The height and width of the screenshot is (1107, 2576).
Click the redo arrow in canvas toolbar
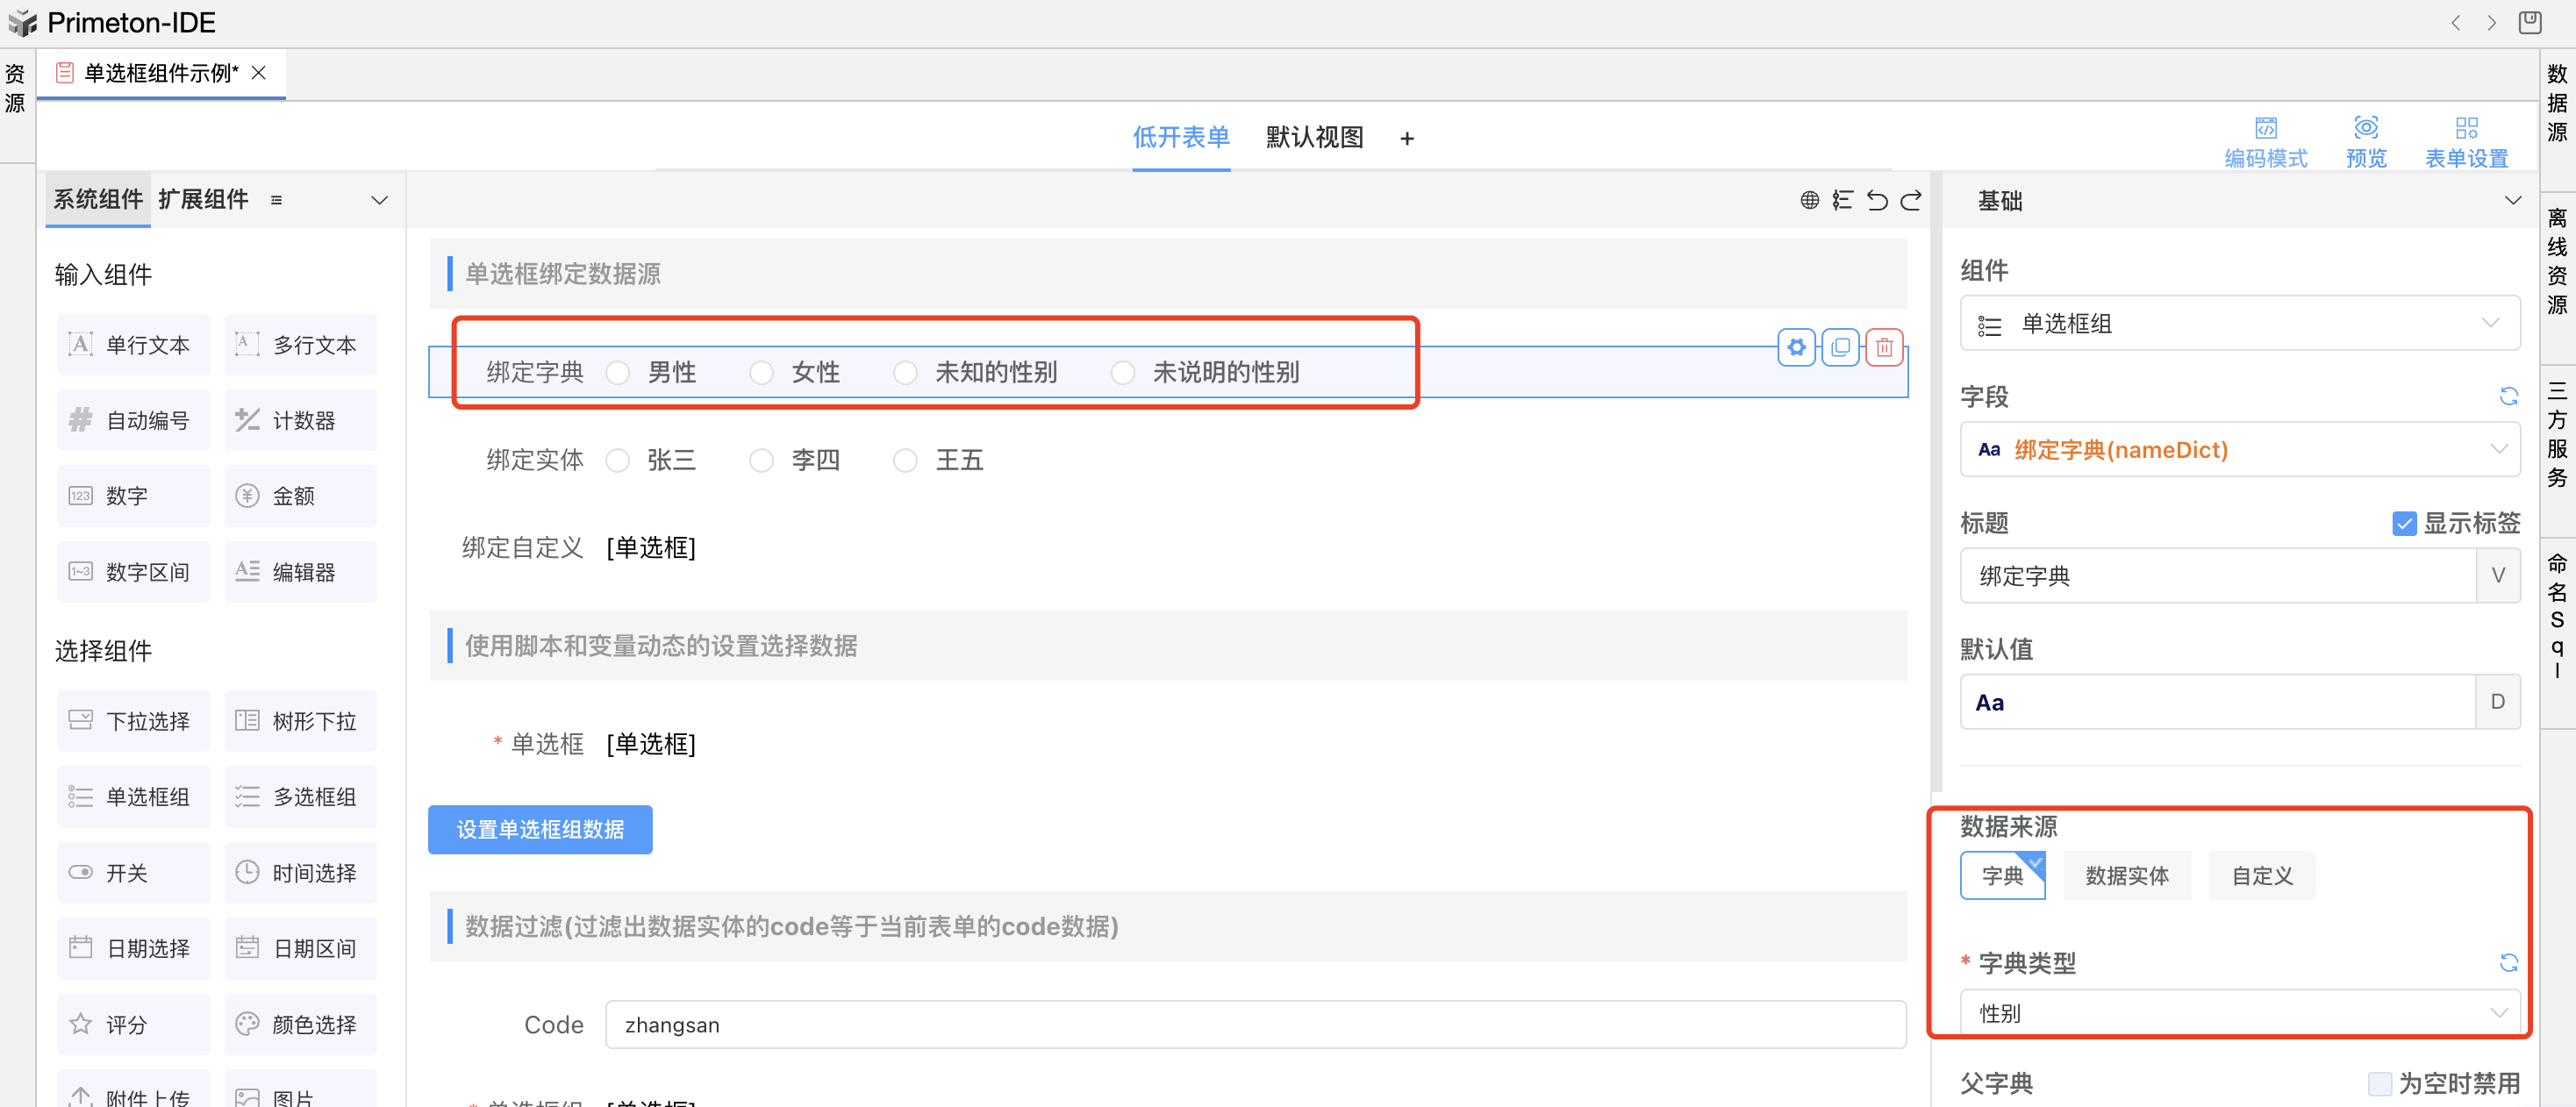click(x=1910, y=201)
